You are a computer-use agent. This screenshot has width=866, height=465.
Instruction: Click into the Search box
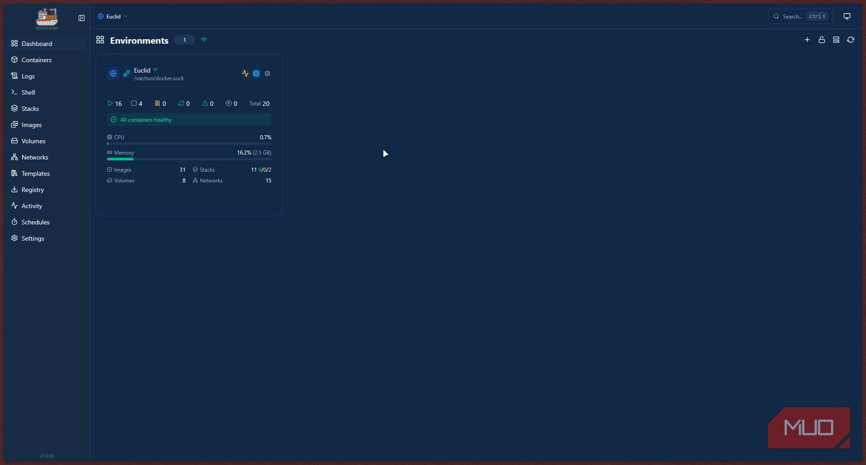(801, 16)
